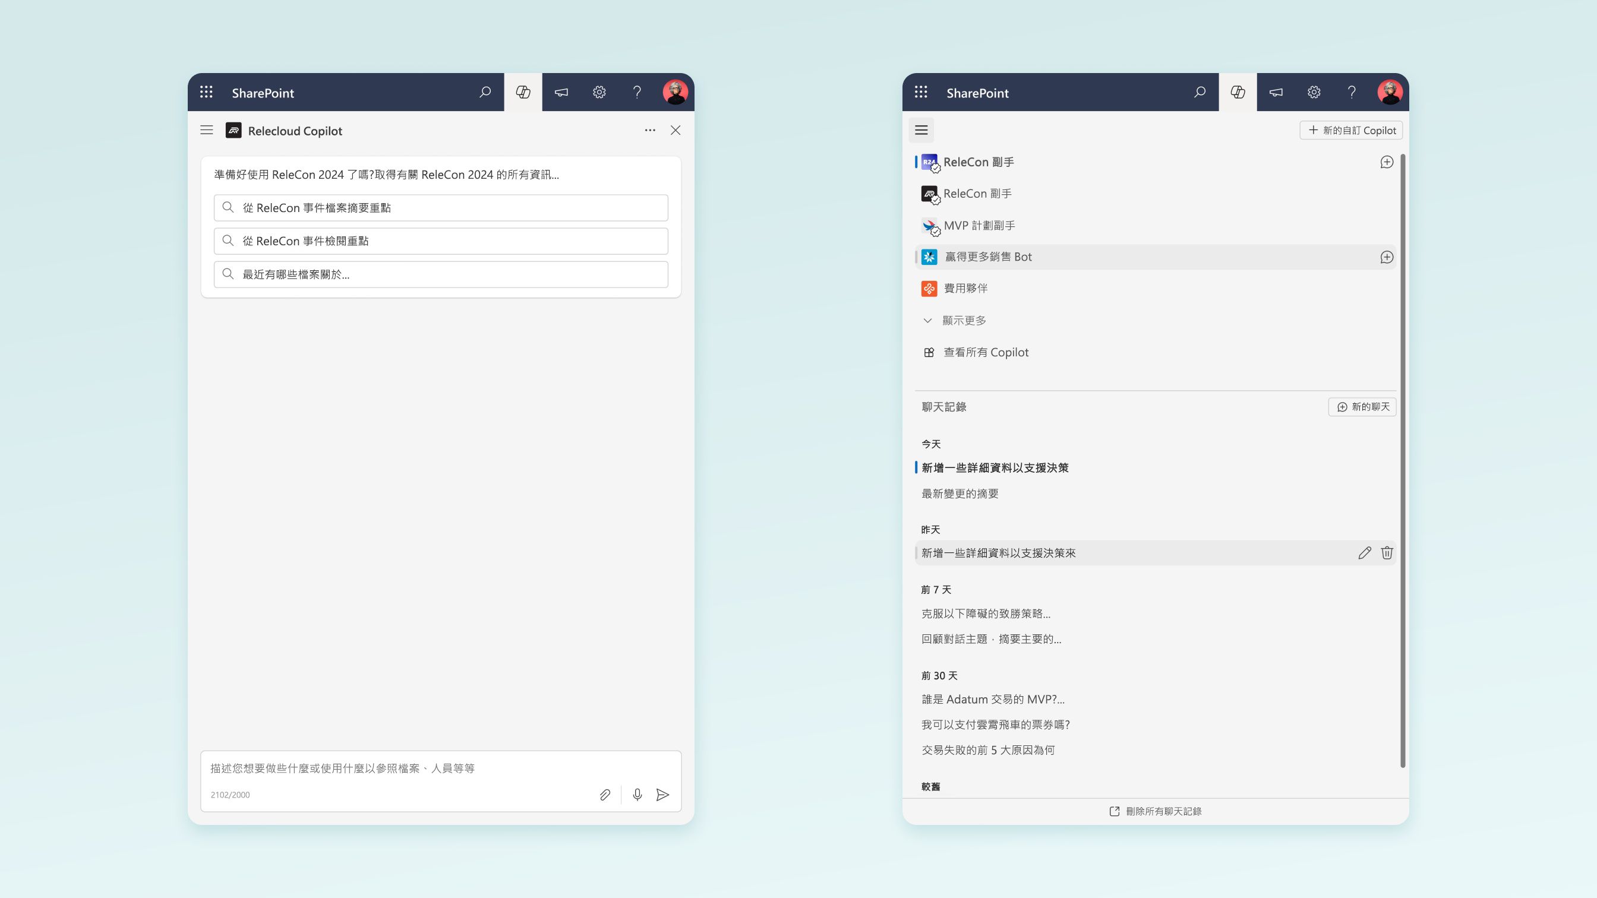The image size is (1597, 898).
Task: Start new chat with 贏得更多銷售 Bot
Action: pyautogui.click(x=1387, y=257)
